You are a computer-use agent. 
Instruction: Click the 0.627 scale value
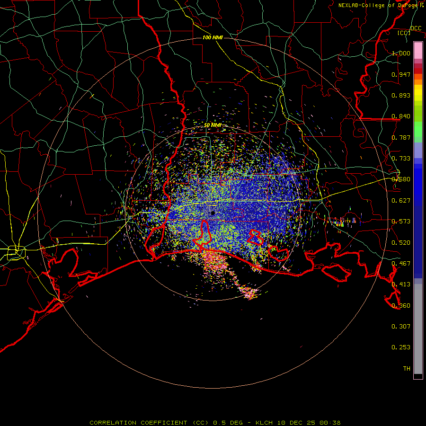(x=401, y=201)
